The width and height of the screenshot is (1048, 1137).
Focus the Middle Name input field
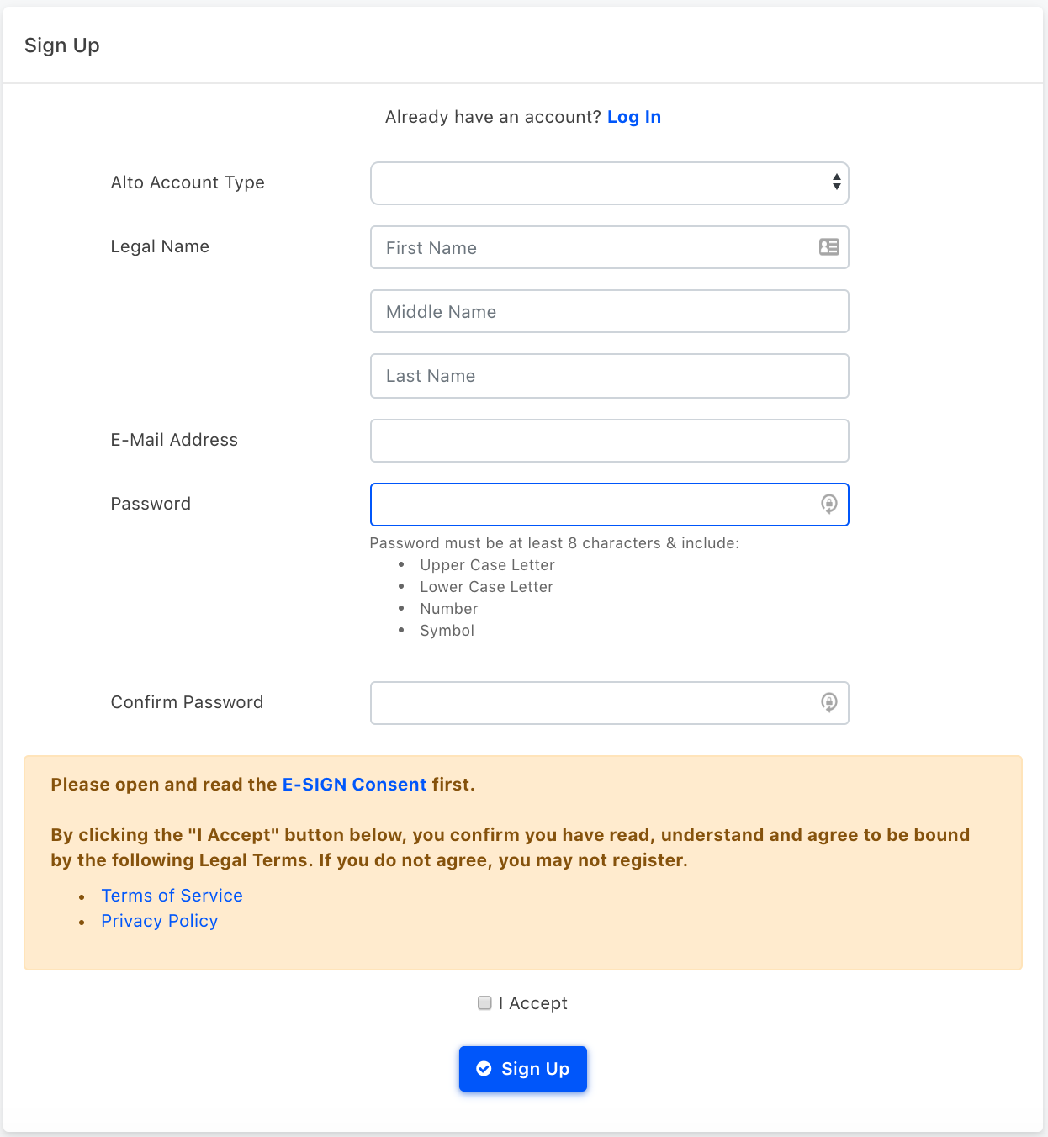610,311
